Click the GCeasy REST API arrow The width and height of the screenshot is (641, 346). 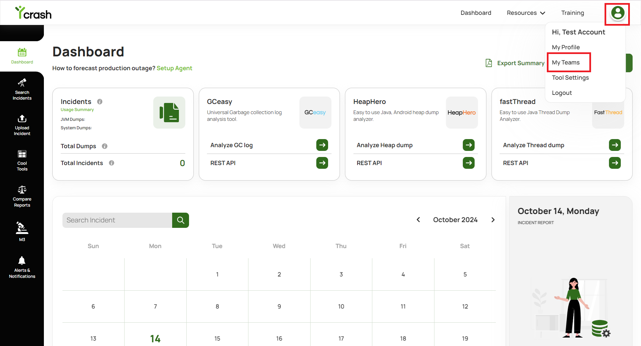[x=322, y=163]
